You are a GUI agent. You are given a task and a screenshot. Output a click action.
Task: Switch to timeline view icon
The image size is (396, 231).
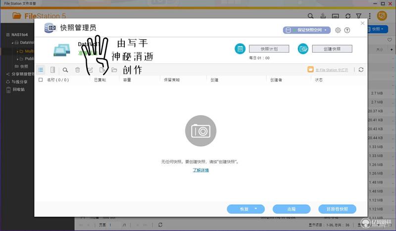[x=52, y=70]
